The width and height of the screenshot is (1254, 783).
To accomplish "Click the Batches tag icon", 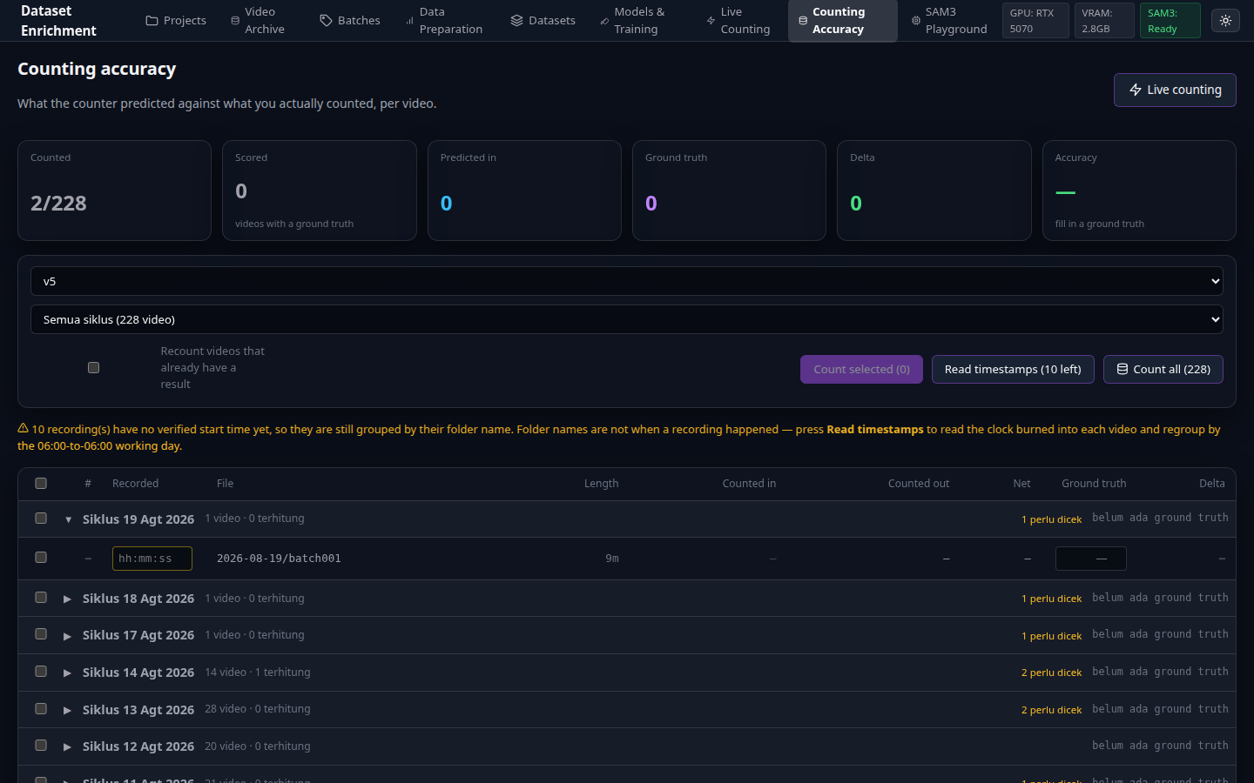I will pos(326,20).
